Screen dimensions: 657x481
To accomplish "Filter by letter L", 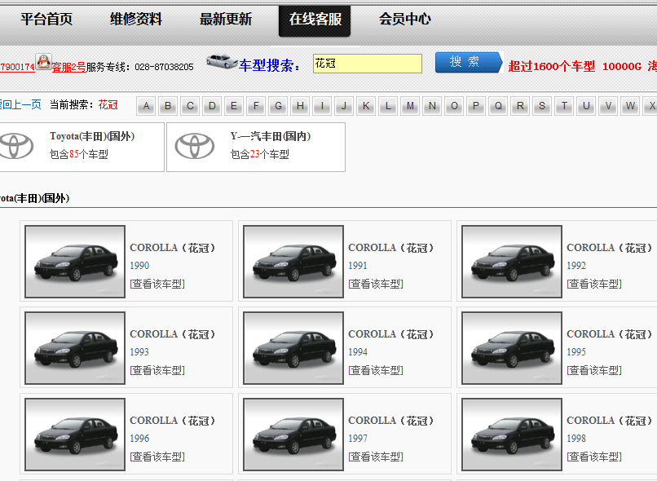I will click(x=388, y=106).
